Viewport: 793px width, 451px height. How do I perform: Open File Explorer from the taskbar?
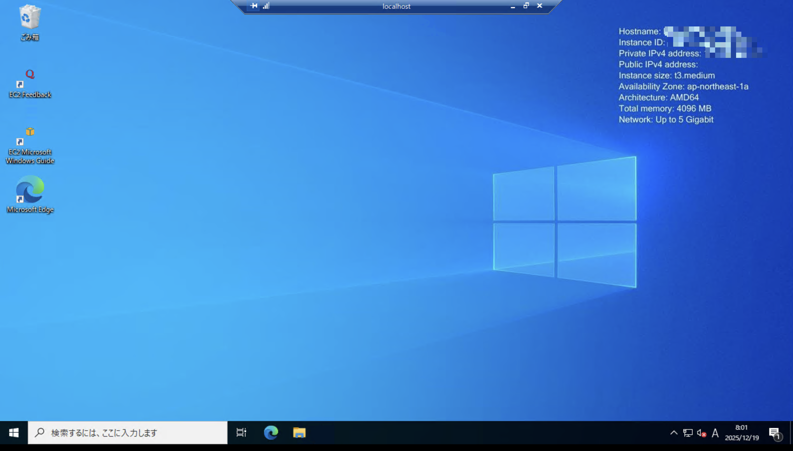(299, 432)
